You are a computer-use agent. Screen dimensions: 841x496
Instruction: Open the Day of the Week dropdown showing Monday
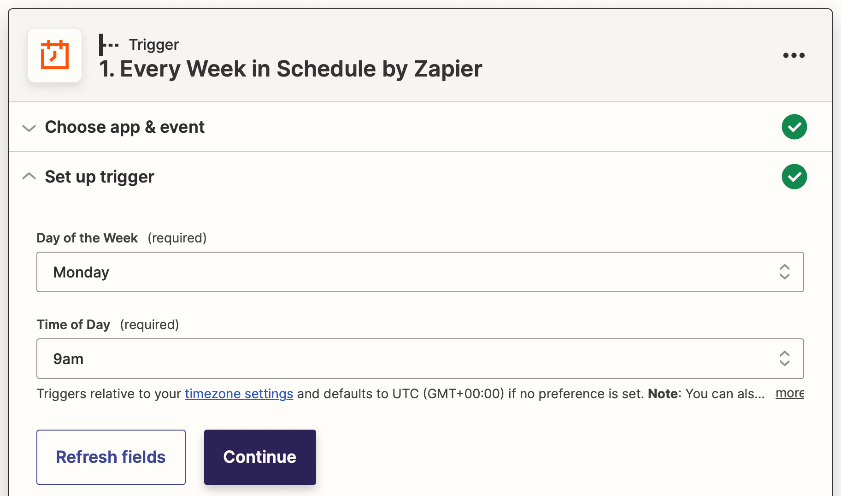coord(420,272)
